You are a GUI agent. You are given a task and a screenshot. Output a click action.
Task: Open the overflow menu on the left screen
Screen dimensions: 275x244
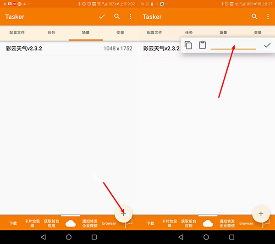click(x=131, y=17)
